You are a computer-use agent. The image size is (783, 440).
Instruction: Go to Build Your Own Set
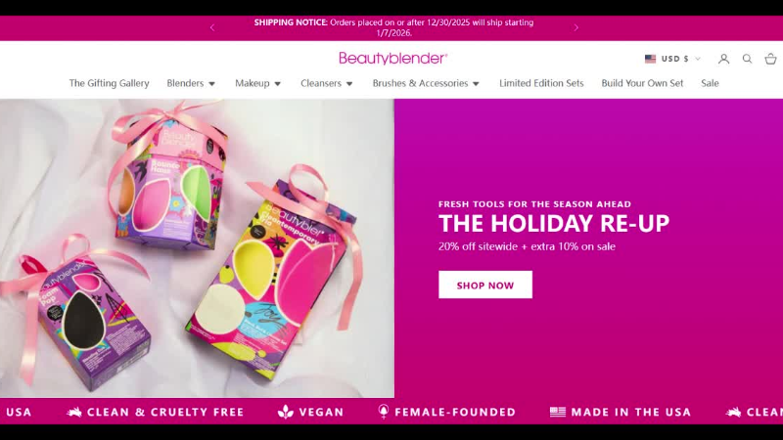pyautogui.click(x=642, y=83)
